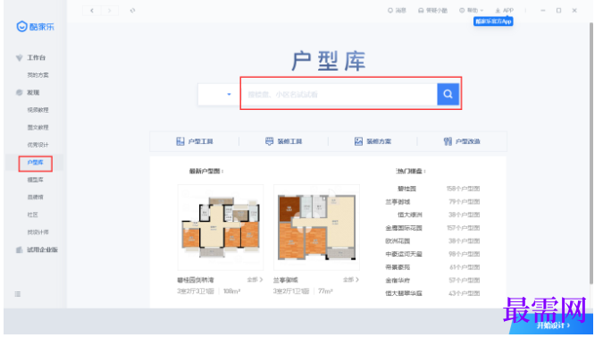The width and height of the screenshot is (603, 338).
Task: Open the 108m² floor plan thumbnail
Action: tap(221, 227)
